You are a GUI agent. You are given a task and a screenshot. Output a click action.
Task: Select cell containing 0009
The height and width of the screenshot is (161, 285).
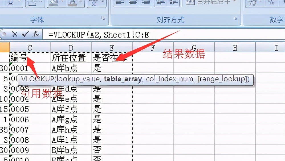(x=30, y=150)
